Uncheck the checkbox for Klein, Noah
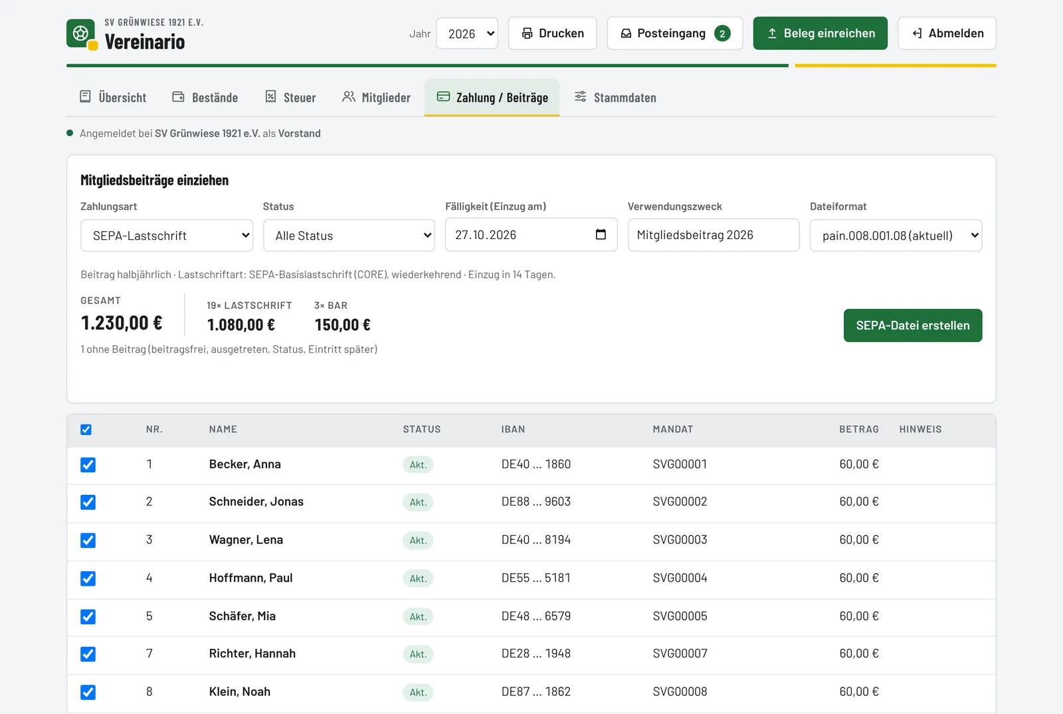Viewport: 1063px width, 714px height. coord(88,693)
